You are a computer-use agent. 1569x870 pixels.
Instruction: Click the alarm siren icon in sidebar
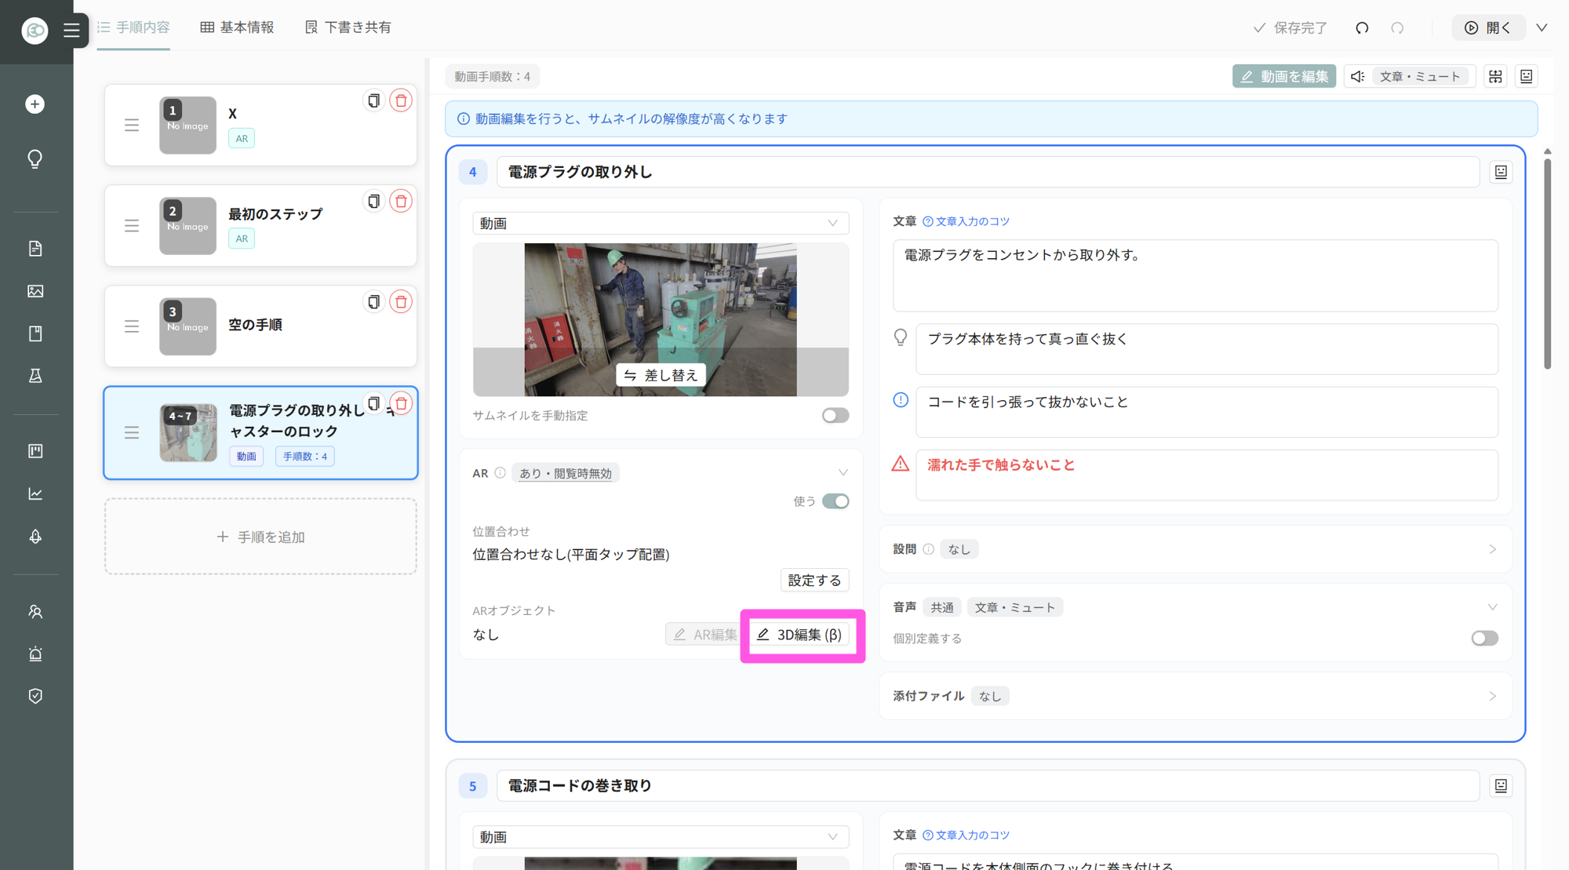coord(35,653)
